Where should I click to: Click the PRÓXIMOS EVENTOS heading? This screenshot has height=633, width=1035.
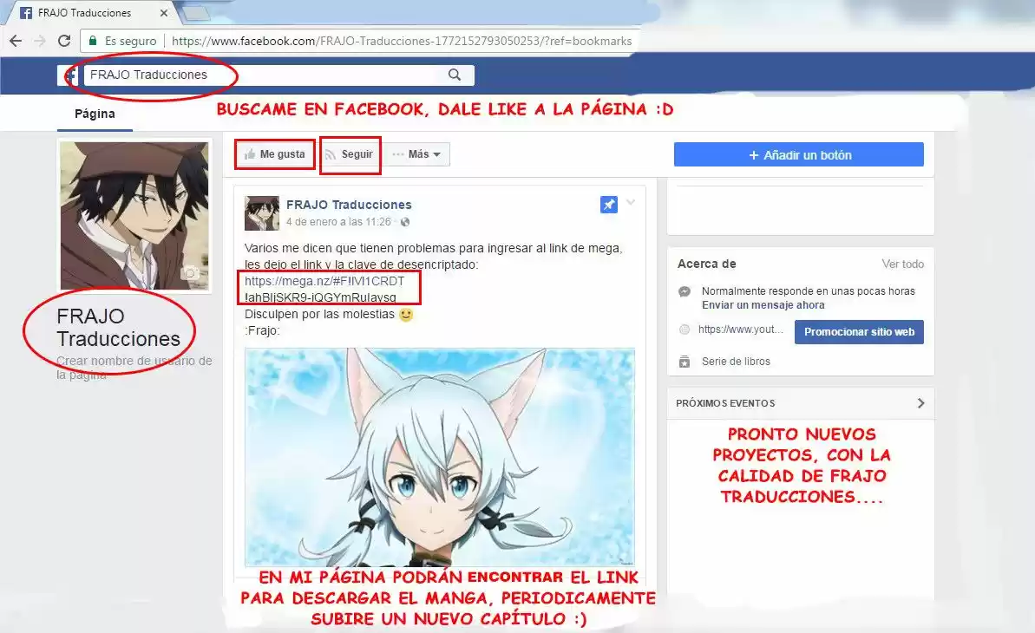tap(725, 403)
